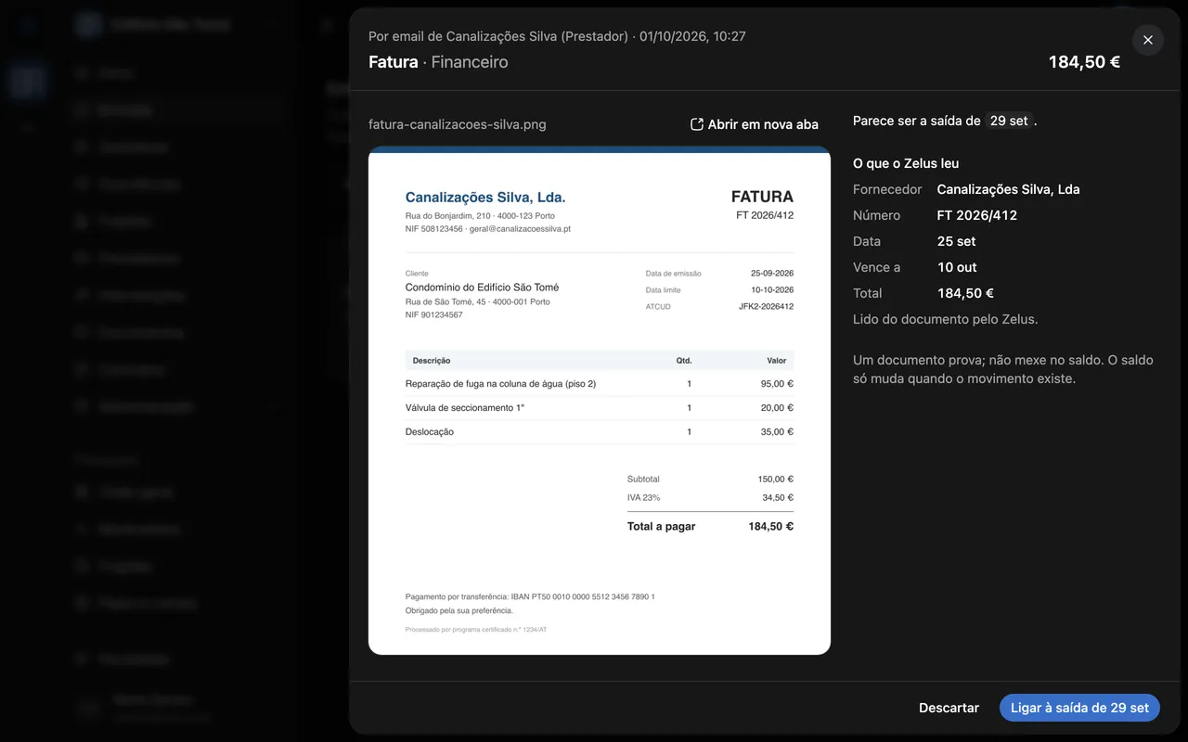The image size is (1188, 742).
Task: Click "Fatura · Financeiro" title in dialog header
Action: (x=438, y=62)
